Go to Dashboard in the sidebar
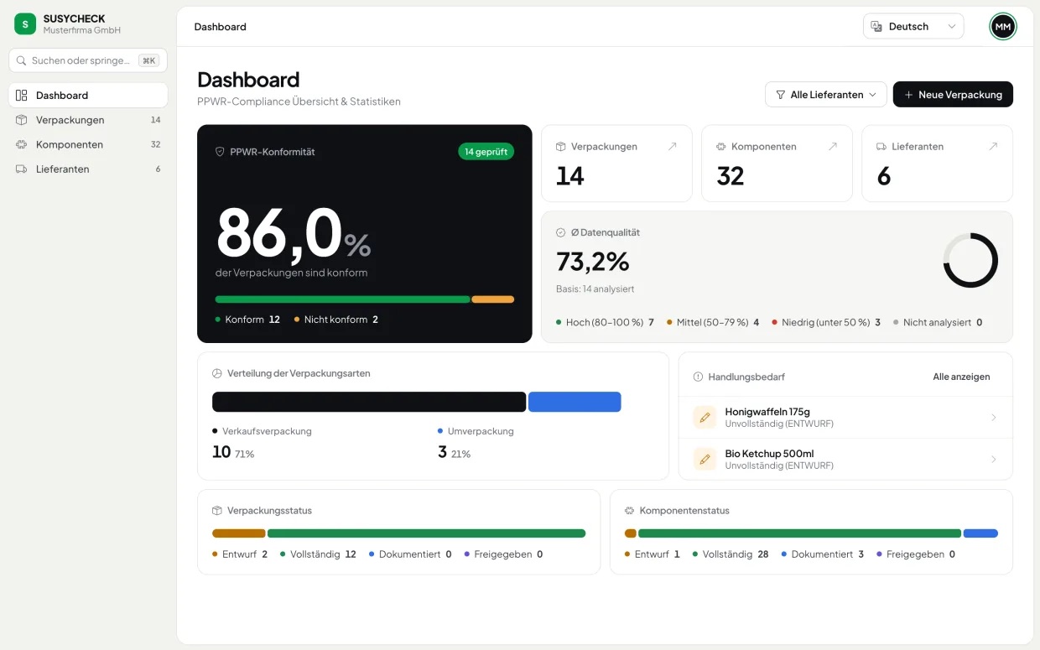 tap(88, 96)
